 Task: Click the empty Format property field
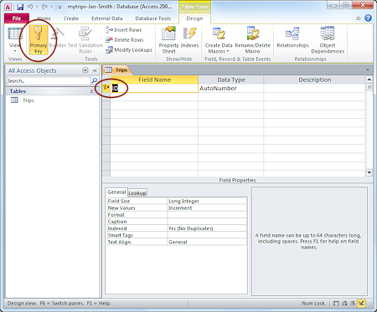207,215
